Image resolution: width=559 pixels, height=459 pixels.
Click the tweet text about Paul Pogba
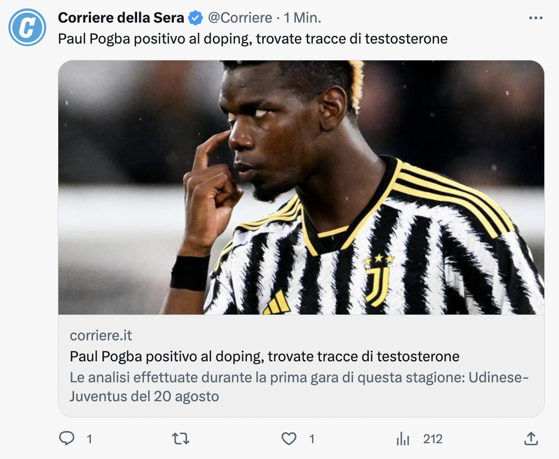point(252,39)
